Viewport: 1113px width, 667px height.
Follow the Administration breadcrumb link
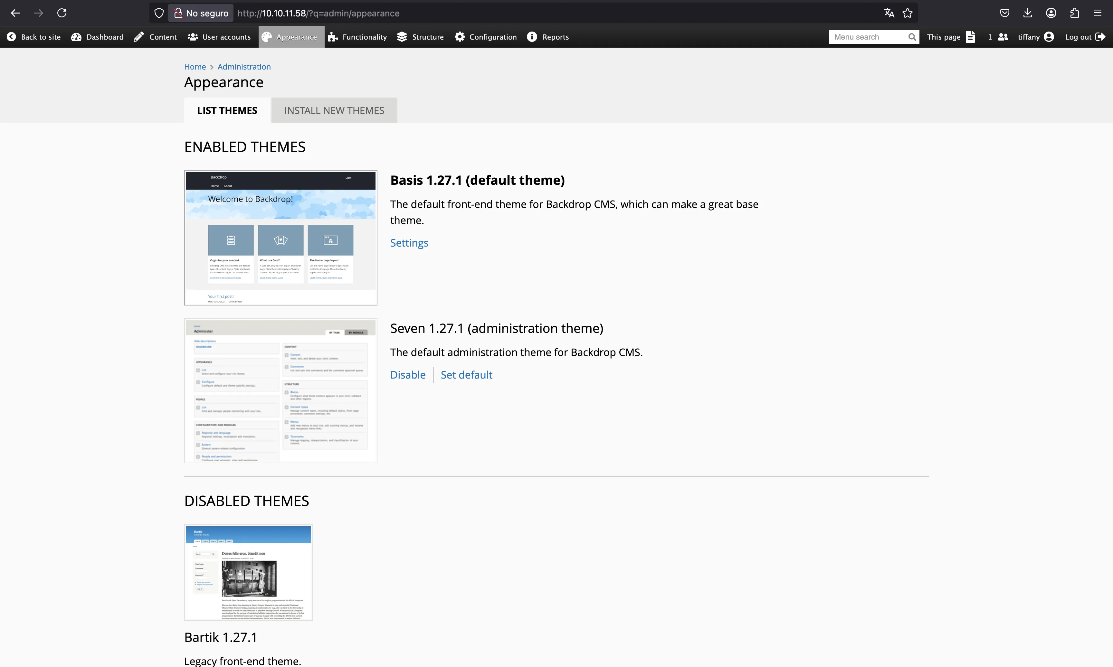[x=244, y=67]
